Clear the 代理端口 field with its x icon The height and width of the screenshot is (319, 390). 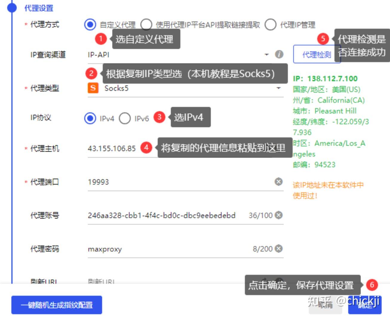278,182
